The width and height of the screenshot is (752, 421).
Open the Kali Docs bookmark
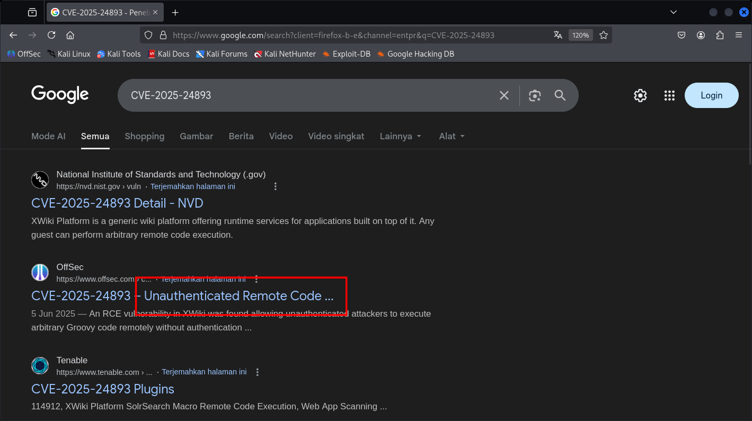(169, 54)
